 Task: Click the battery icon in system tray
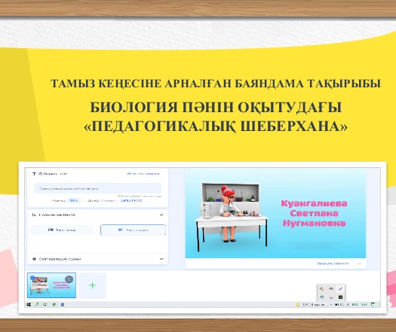point(336,305)
